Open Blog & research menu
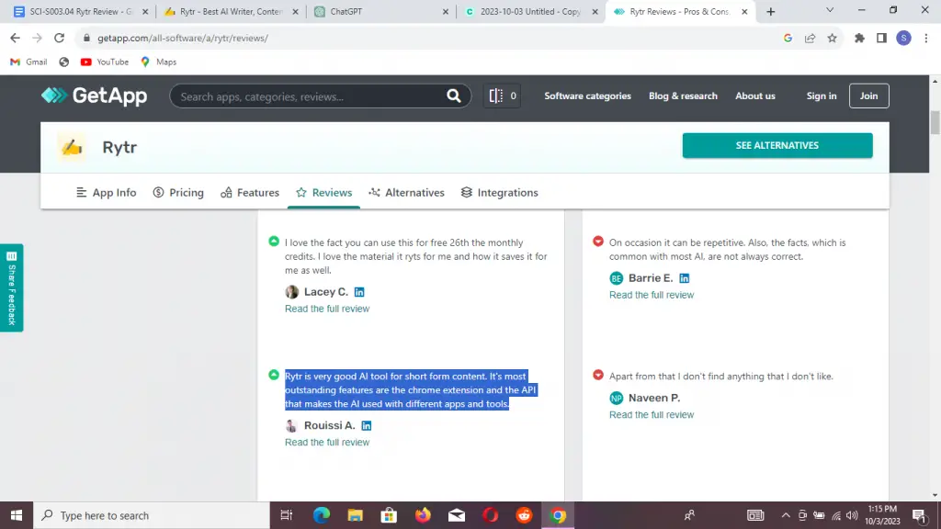The image size is (941, 529). coord(683,96)
